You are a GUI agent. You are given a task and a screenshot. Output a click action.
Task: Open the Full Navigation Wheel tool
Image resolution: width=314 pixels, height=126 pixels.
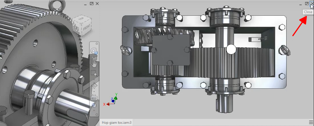(94, 50)
